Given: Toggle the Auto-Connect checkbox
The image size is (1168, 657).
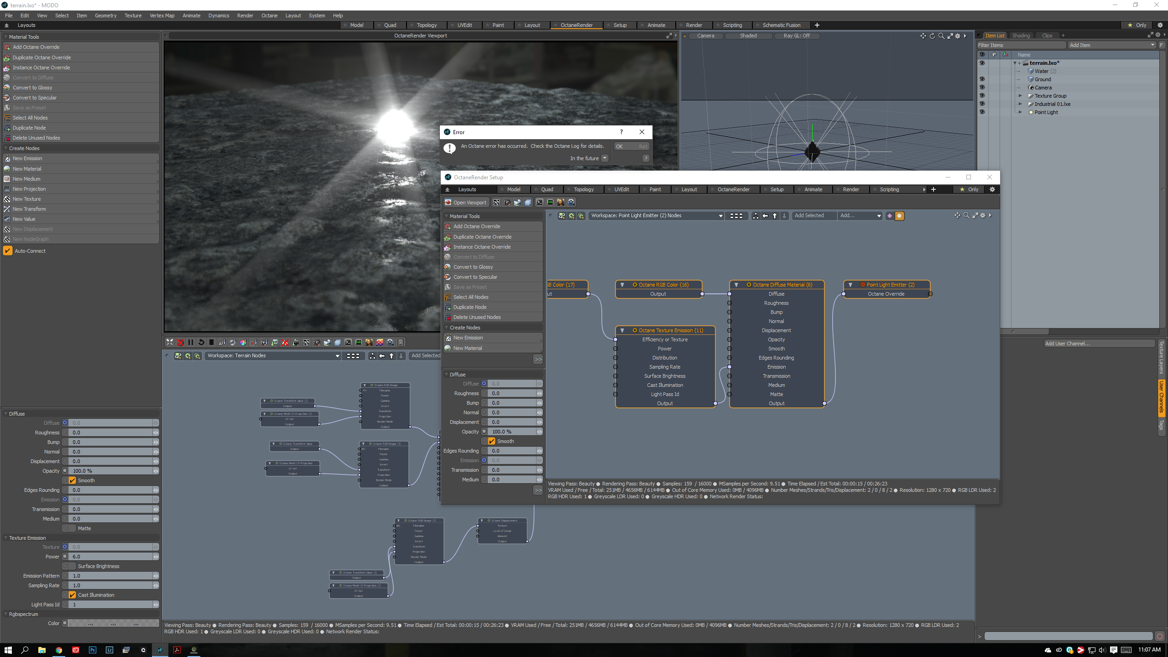Looking at the screenshot, I should tap(8, 250).
